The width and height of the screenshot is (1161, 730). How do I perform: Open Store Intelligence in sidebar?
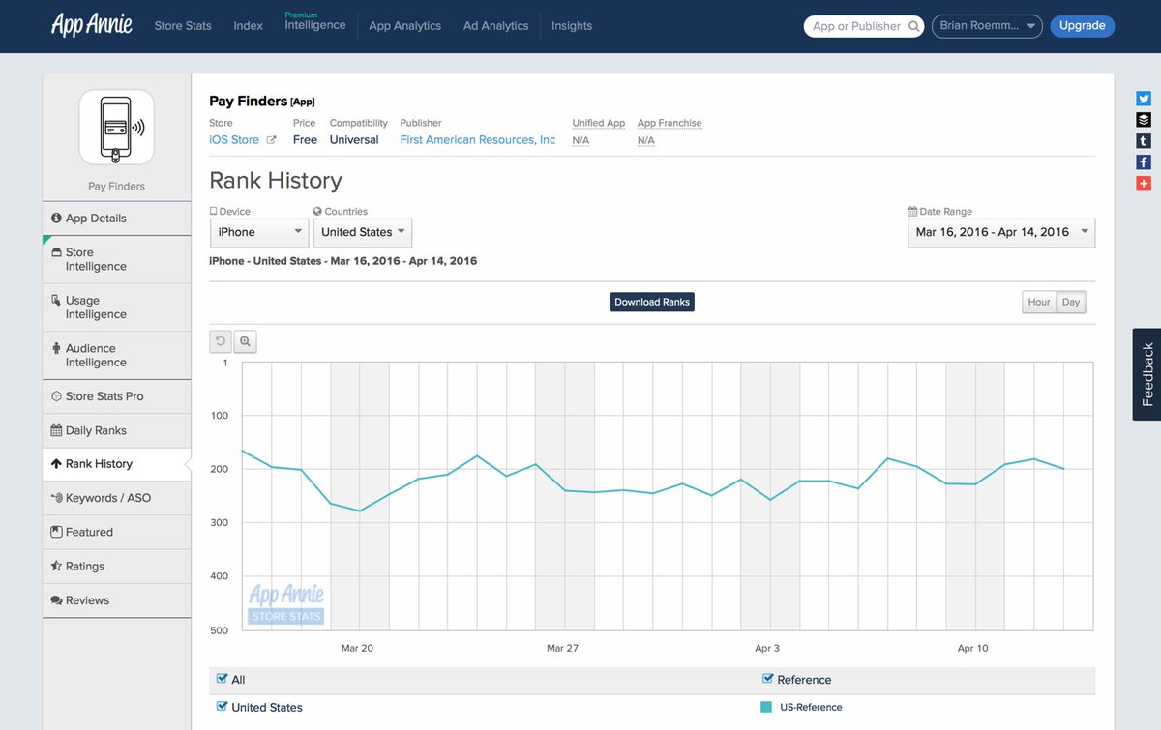(x=117, y=259)
